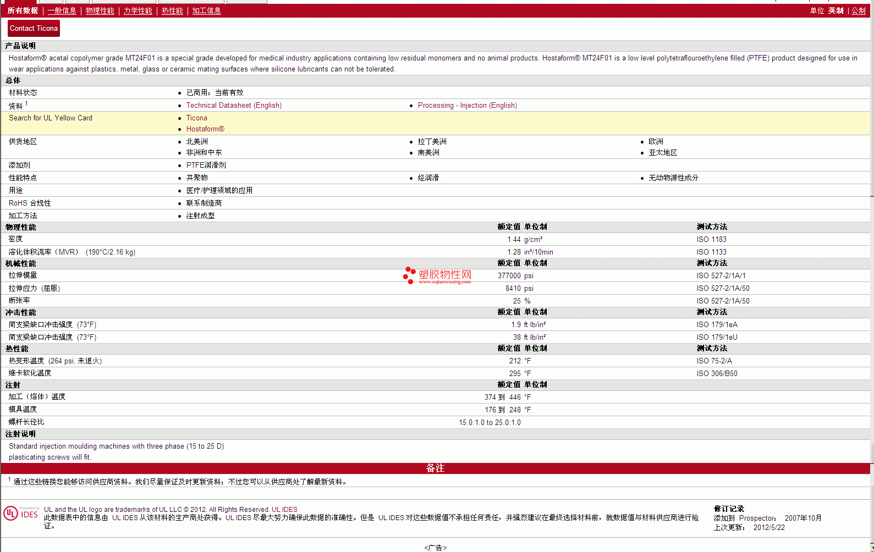Click the vertical scrollbar on the right
This screenshot has height=552, width=874.
click(872, 275)
